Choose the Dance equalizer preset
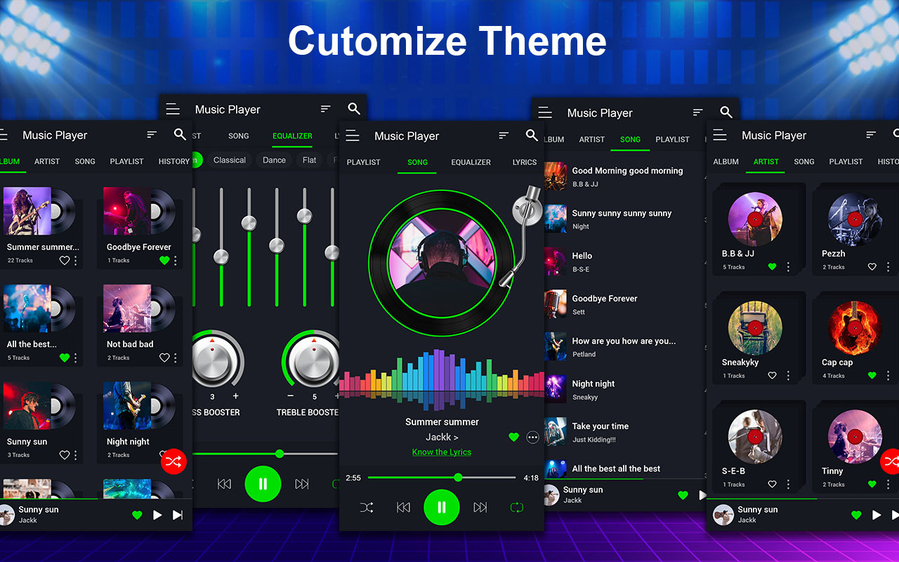Image resolution: width=899 pixels, height=562 pixels. (274, 160)
